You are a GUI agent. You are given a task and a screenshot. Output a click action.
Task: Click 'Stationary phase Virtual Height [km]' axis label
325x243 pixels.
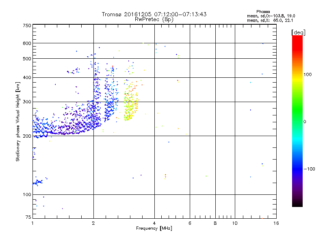point(18,122)
